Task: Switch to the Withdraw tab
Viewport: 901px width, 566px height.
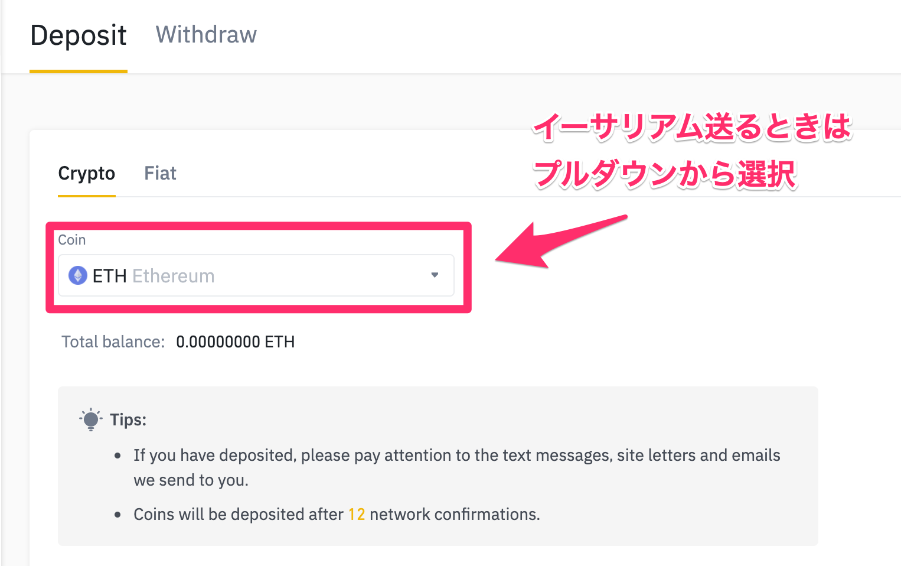Action: pyautogui.click(x=206, y=35)
